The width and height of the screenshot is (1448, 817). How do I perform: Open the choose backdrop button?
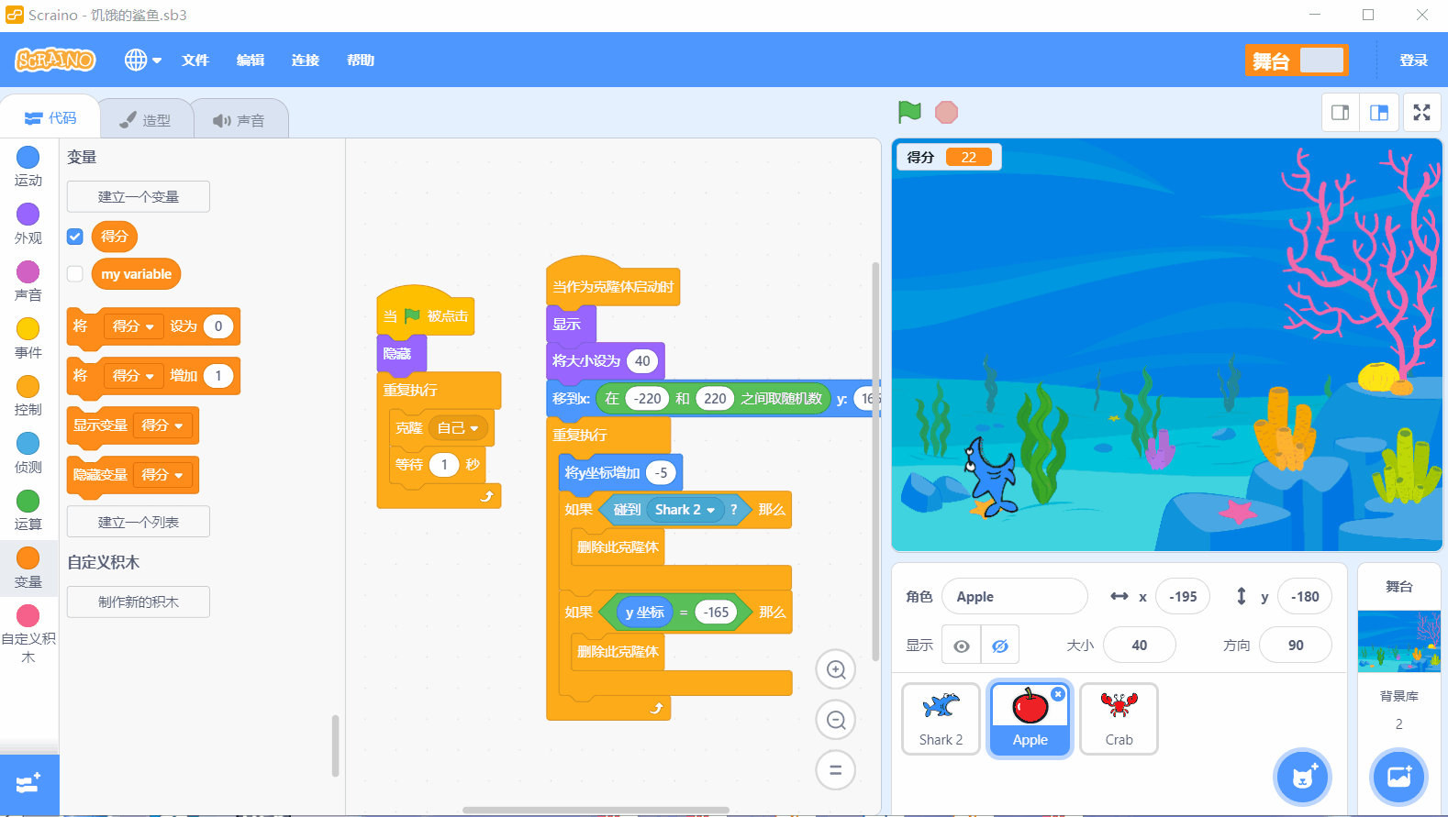(x=1398, y=777)
